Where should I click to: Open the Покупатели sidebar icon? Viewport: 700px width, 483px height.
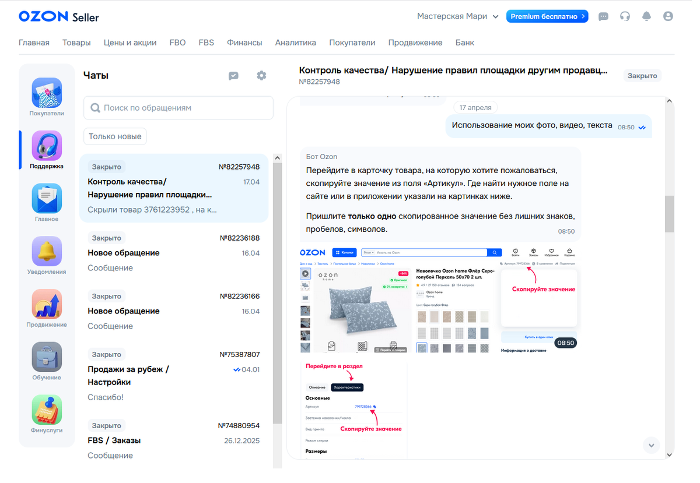click(x=47, y=93)
